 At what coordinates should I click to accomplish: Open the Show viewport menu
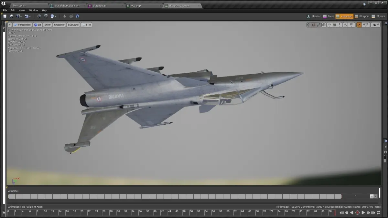tap(48, 25)
